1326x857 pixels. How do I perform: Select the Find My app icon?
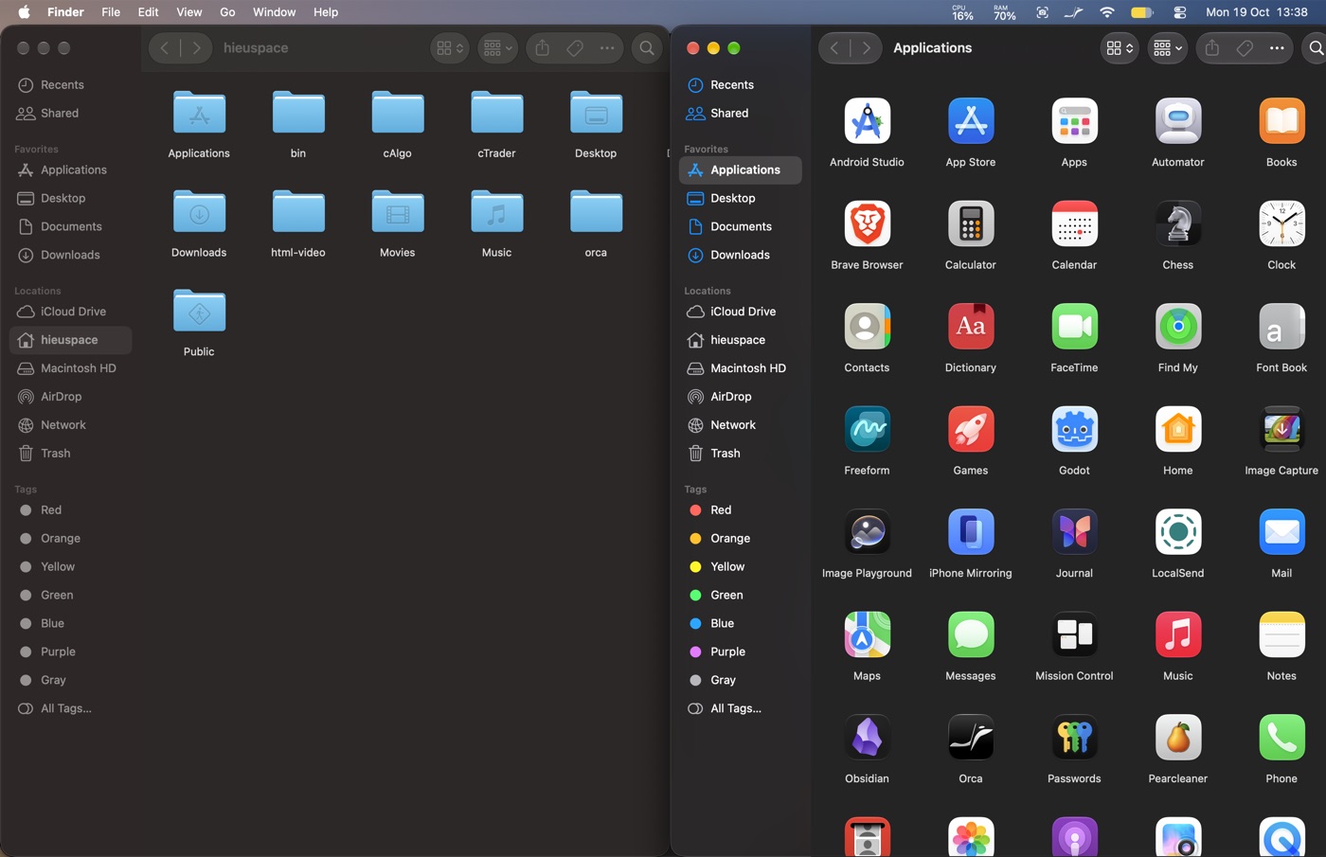pos(1178,327)
